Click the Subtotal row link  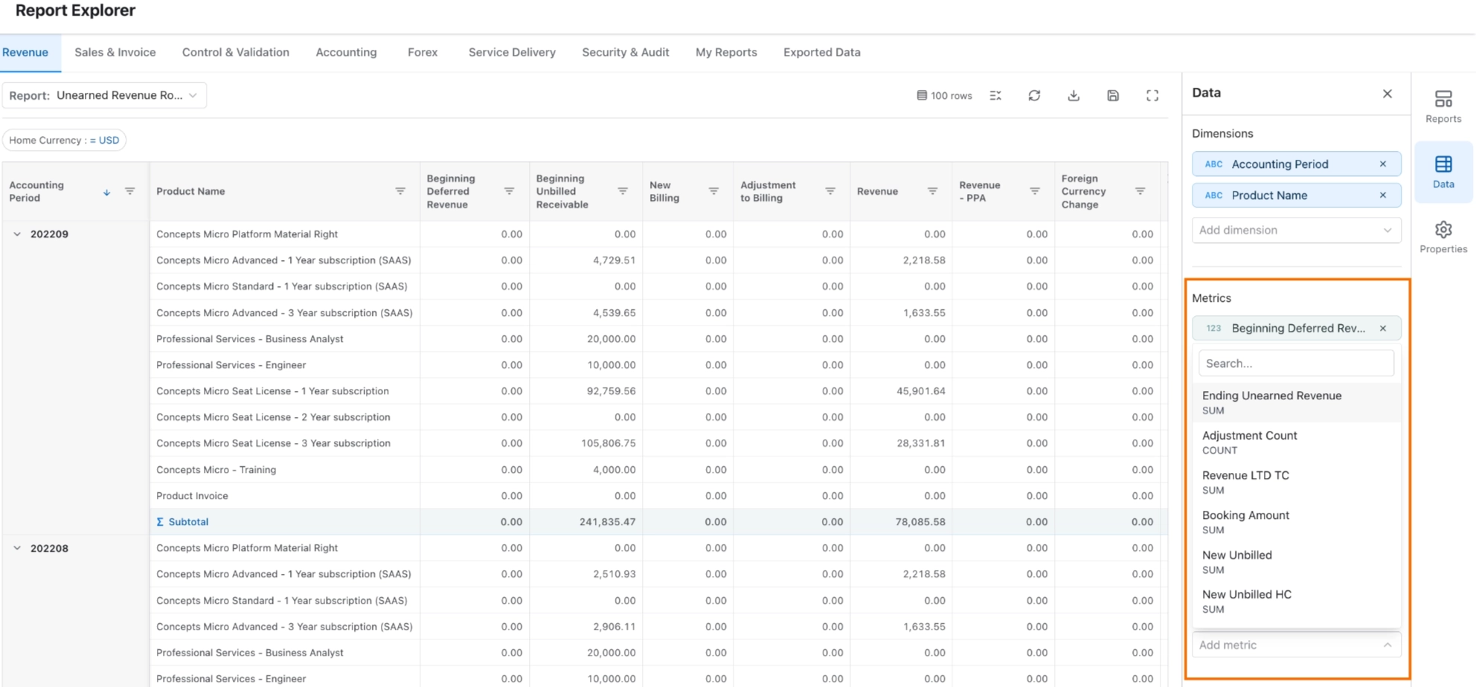182,522
